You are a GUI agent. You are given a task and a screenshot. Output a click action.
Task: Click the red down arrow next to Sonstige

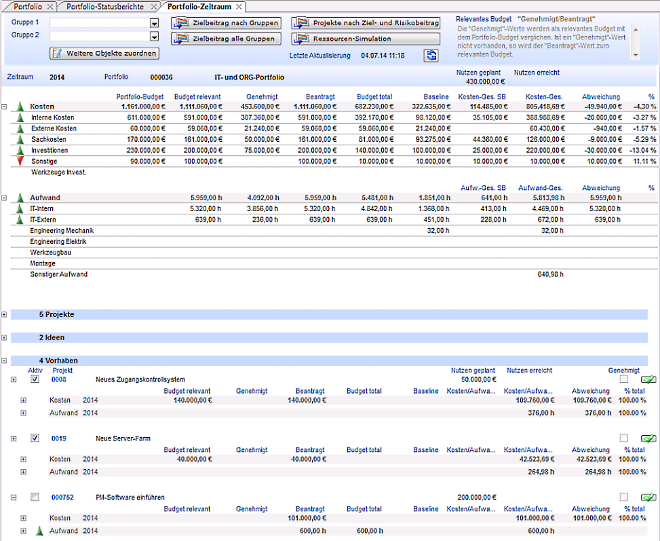point(20,161)
